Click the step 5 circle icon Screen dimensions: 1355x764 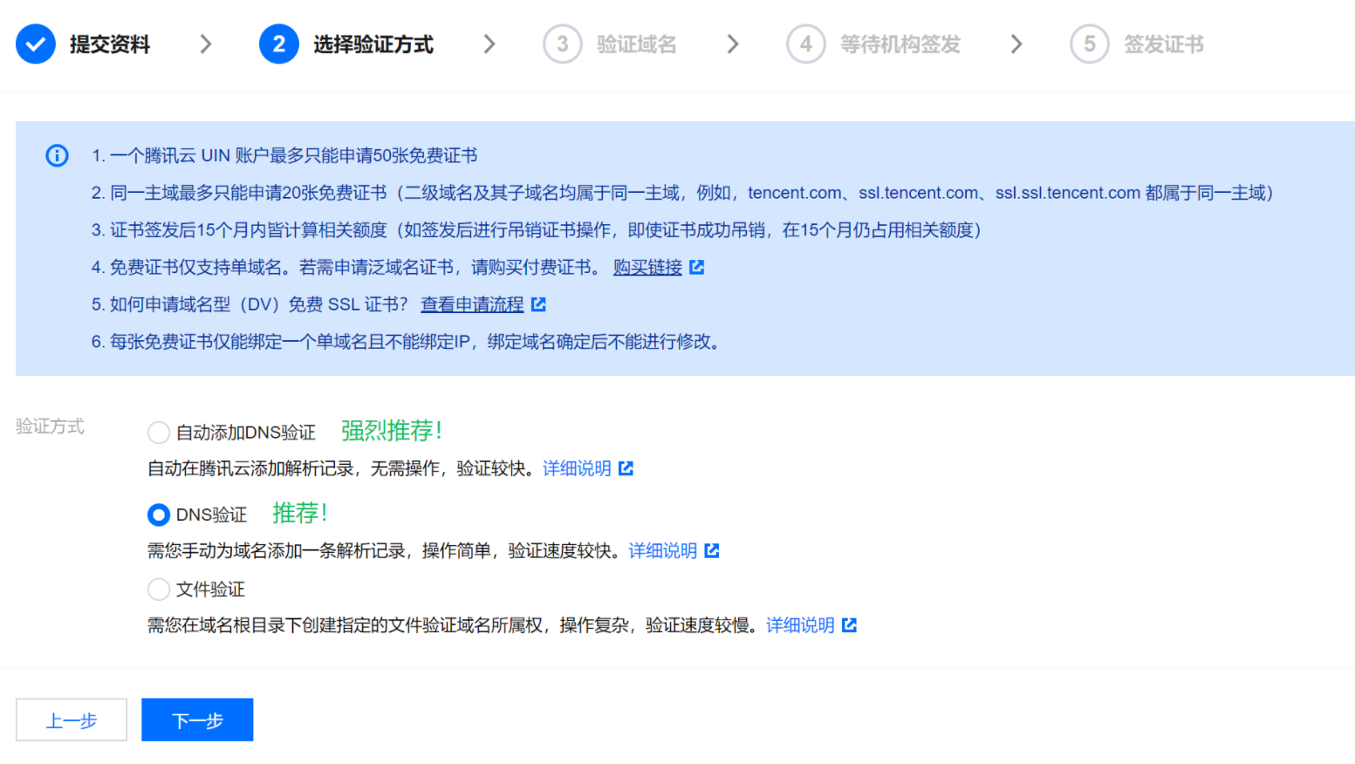tap(1090, 44)
